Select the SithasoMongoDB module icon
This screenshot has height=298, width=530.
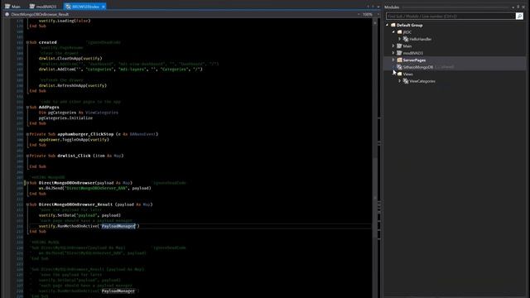pos(399,67)
